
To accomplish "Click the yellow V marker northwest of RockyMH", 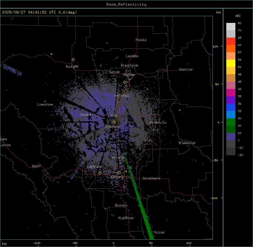I will tap(51, 54).
